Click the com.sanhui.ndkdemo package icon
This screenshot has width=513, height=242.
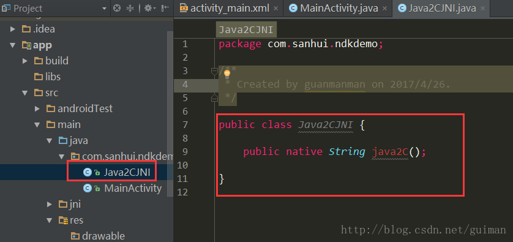(75, 157)
